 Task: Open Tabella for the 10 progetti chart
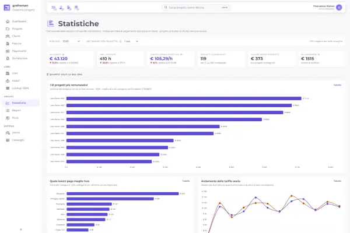coord(337,85)
